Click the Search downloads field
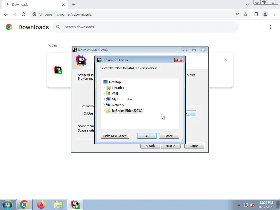This screenshot has width=280, height=210. 145,27
